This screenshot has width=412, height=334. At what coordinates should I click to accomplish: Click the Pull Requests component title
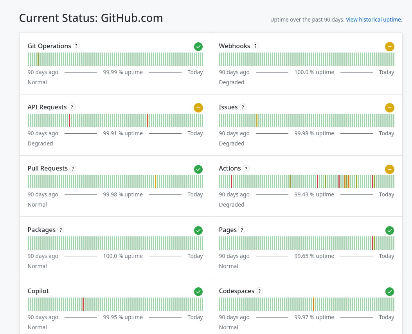tap(48, 169)
